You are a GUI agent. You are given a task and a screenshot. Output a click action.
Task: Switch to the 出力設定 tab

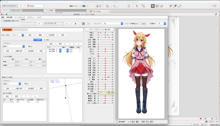(x=46, y=40)
